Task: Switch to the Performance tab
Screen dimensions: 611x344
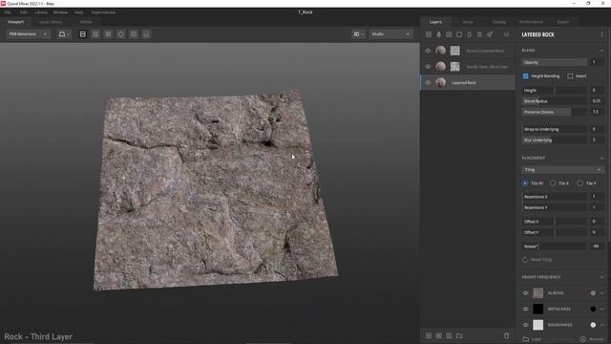Action: pos(531,22)
